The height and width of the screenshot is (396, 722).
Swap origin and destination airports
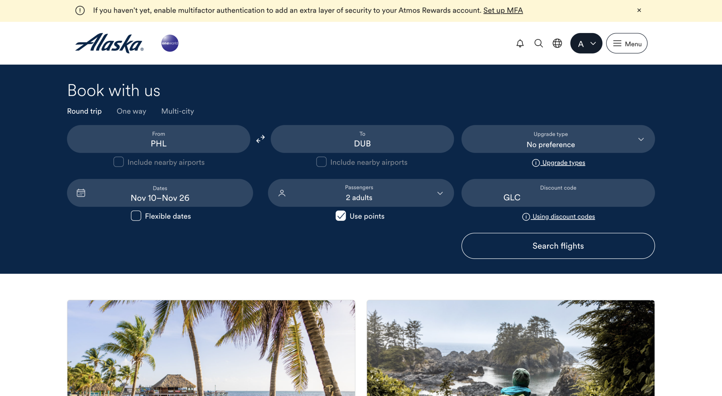tap(260, 139)
